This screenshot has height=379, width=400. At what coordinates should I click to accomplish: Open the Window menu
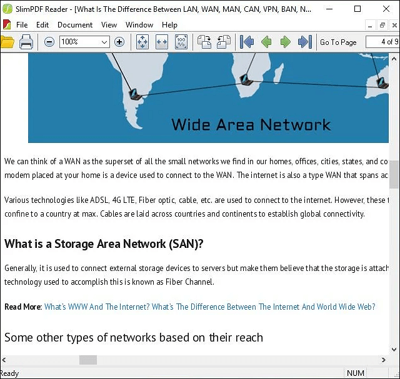click(x=139, y=25)
